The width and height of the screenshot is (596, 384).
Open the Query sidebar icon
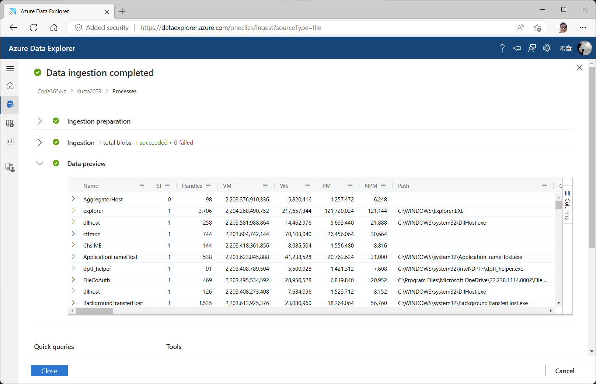tap(10, 124)
